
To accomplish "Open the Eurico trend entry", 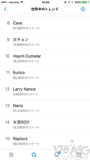I will tap(45, 75).
